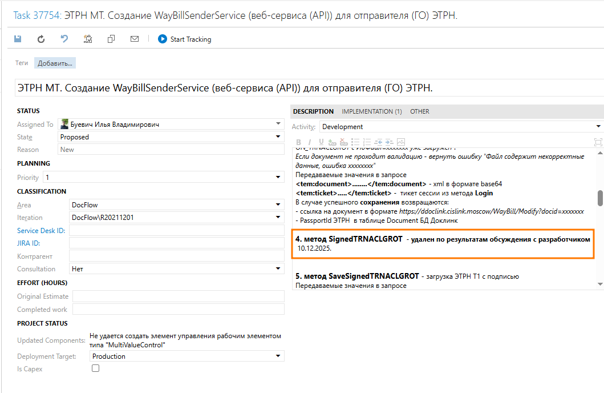Email the work item via envelope icon
This screenshot has width=604, height=393.
pyautogui.click(x=135, y=39)
